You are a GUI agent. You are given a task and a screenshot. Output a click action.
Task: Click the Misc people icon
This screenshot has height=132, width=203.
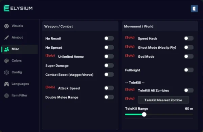[6, 49]
